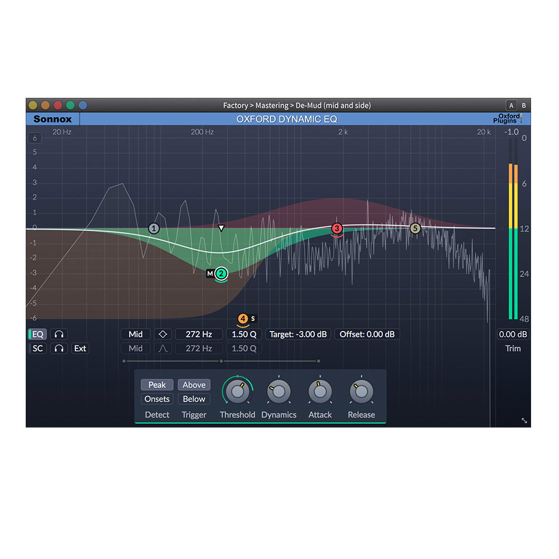This screenshot has height=559, width=559.
Task: Select preset slot A
Action: click(511, 105)
